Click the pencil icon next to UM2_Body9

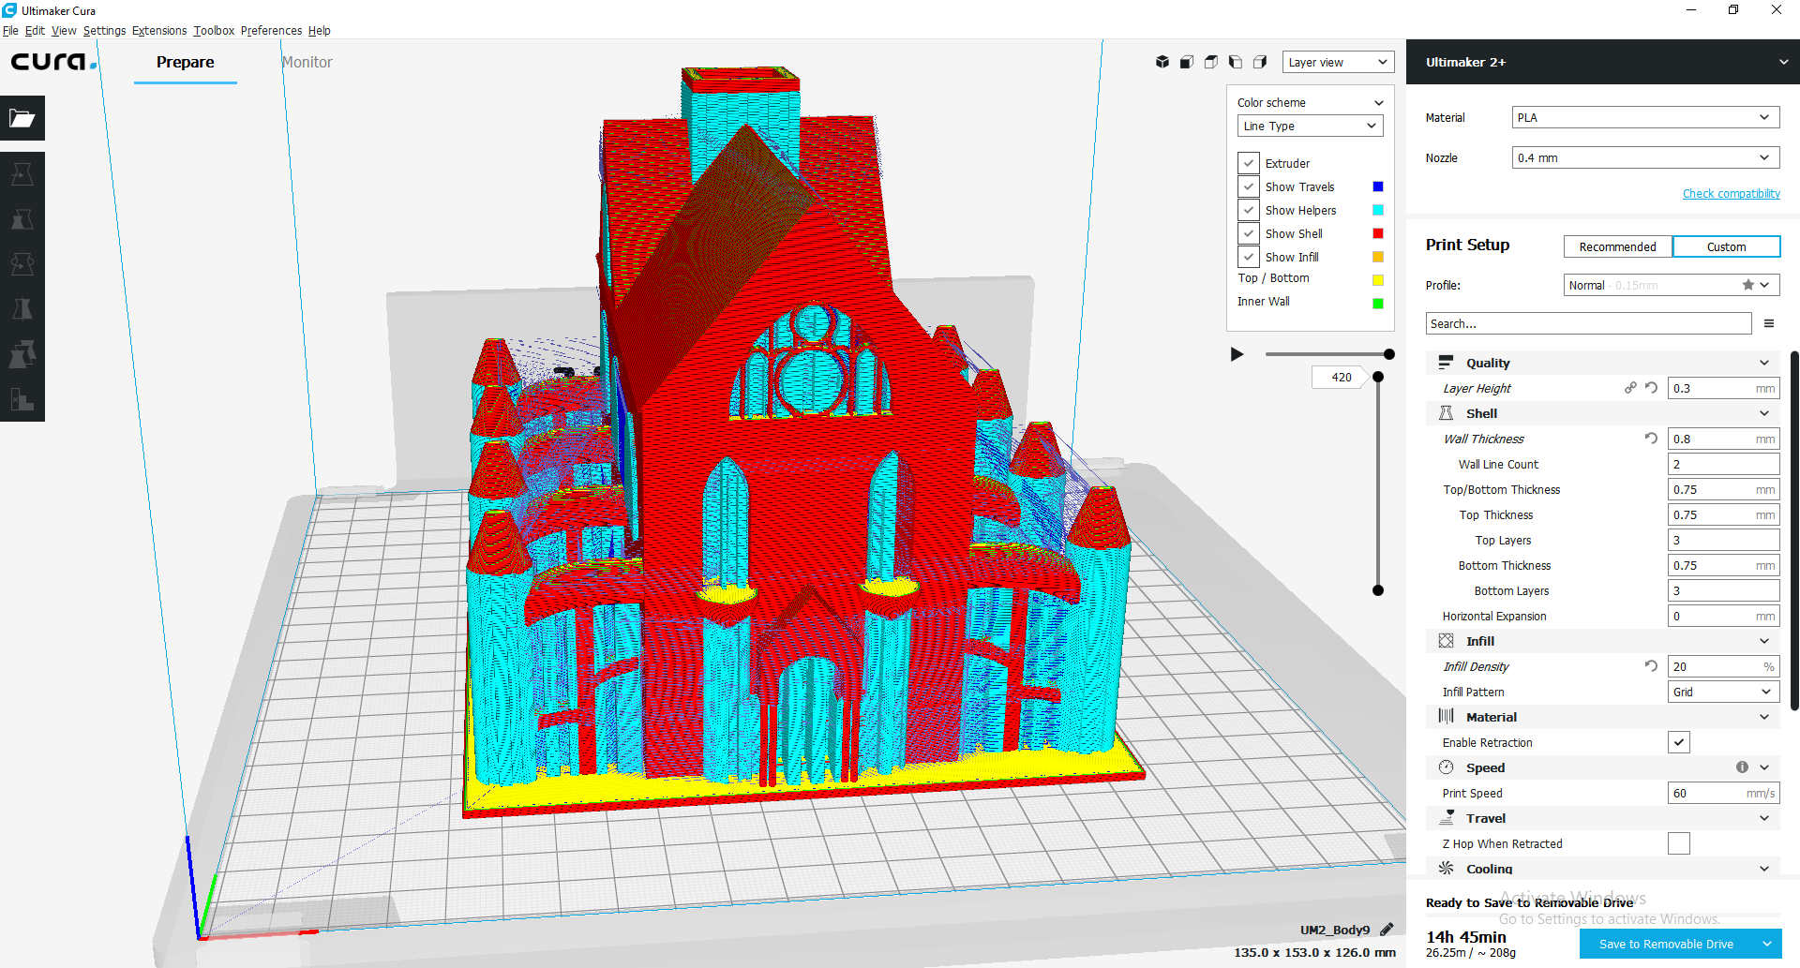point(1387,930)
